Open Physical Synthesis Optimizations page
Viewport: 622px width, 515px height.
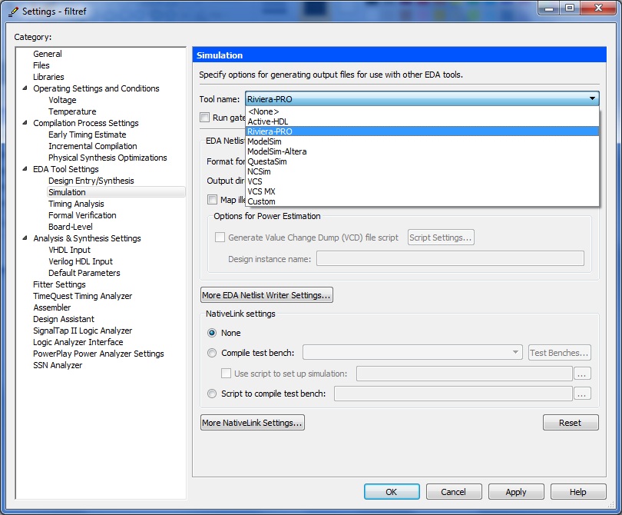coord(108,158)
